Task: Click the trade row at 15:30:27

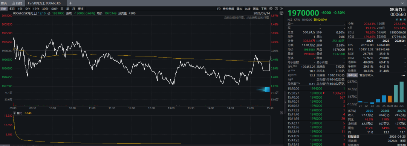Action: [317, 93]
